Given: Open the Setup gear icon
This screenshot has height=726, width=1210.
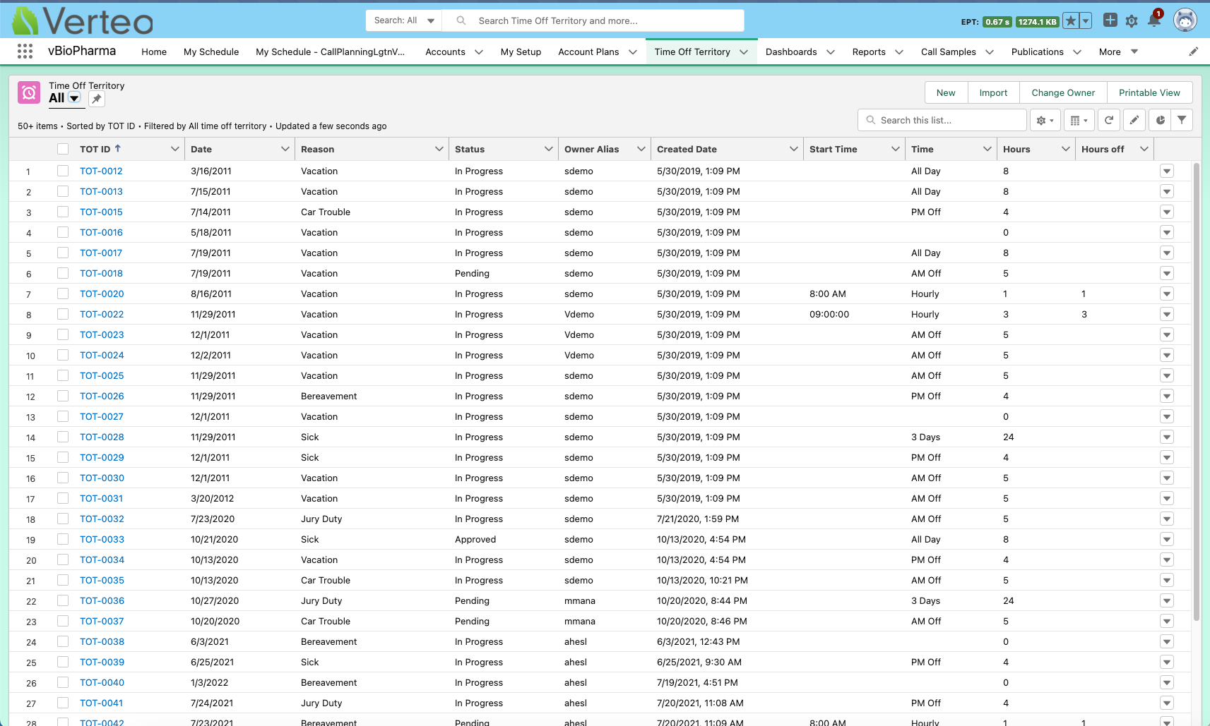Looking at the screenshot, I should click(1132, 21).
